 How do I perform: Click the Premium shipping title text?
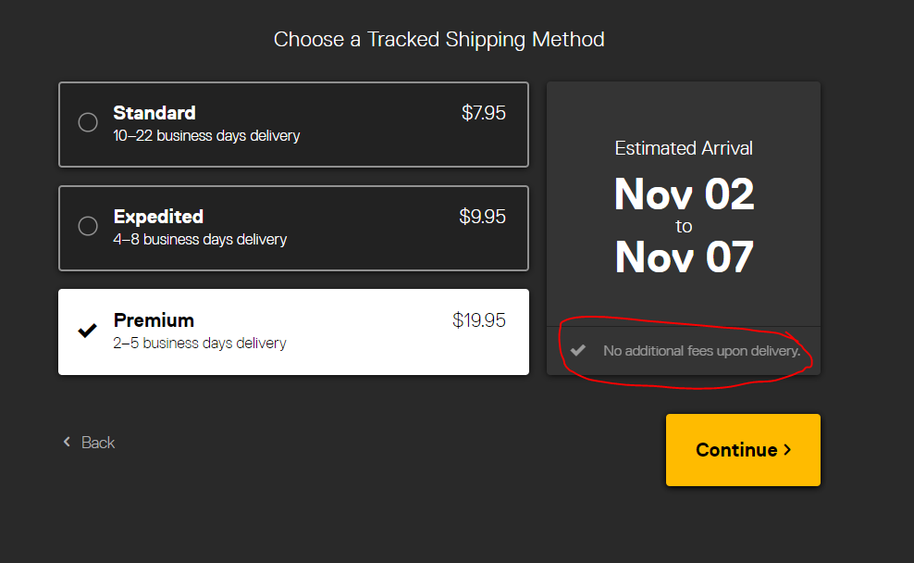[x=154, y=320]
